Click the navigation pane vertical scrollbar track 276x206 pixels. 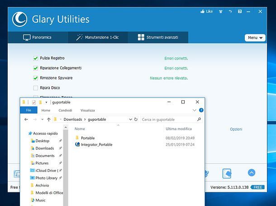(x=66, y=168)
